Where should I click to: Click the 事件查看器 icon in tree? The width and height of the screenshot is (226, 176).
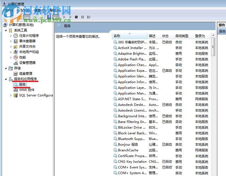pyautogui.click(x=16, y=41)
